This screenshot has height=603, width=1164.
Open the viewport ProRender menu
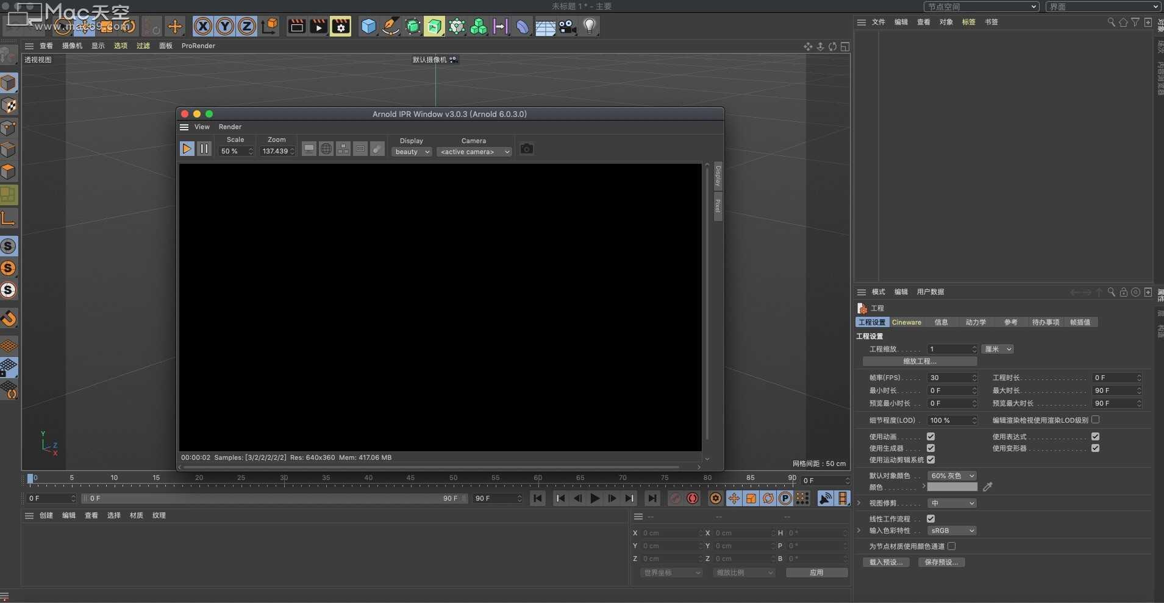[198, 46]
